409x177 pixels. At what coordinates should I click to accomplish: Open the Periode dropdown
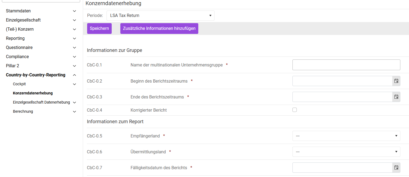click(160, 16)
